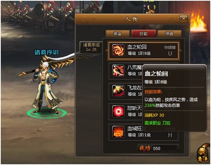The image size is (211, 165).
Task: Select the 八荒魔 skill icon
Action: pos(118,70)
